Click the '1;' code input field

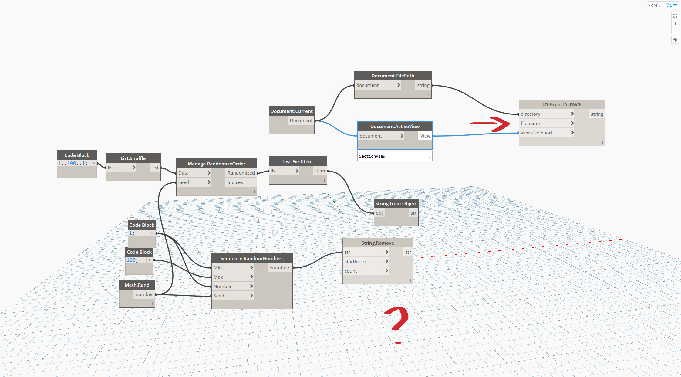tap(139, 233)
